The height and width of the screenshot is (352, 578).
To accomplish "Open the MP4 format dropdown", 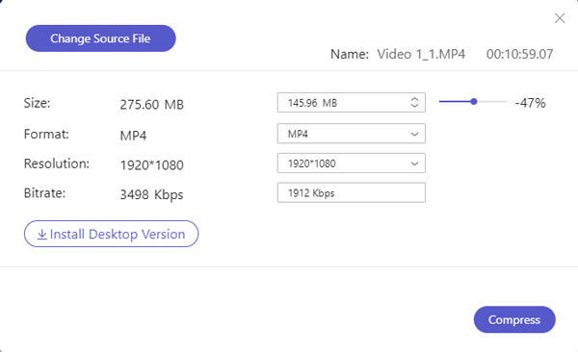I will [352, 134].
